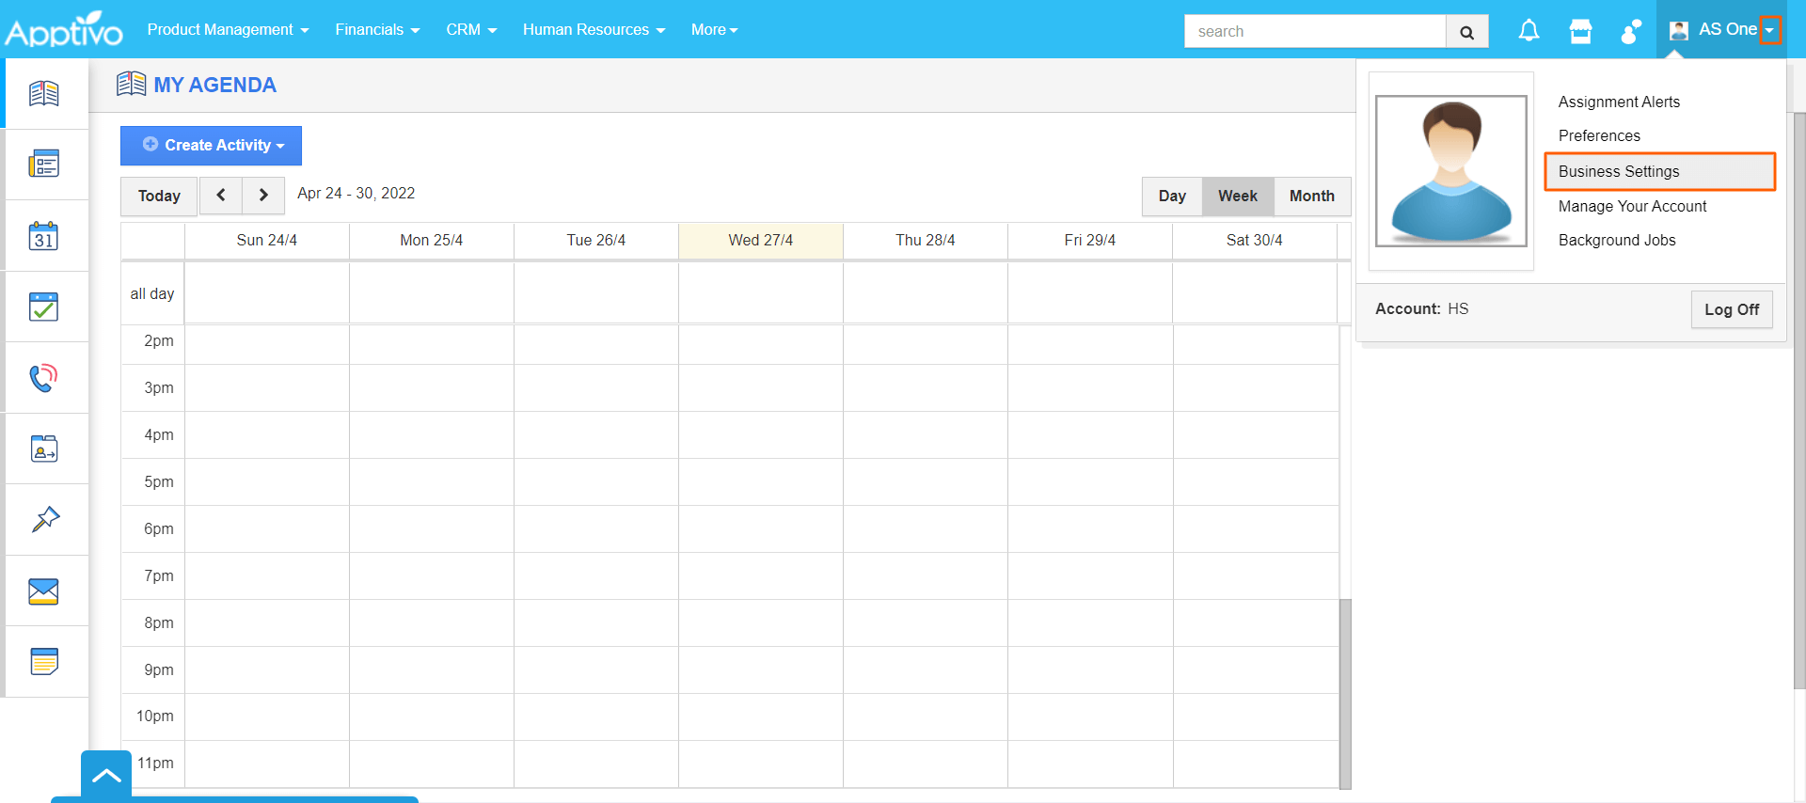
Task: Open the Human Resources menu dropdown
Action: [x=594, y=30]
